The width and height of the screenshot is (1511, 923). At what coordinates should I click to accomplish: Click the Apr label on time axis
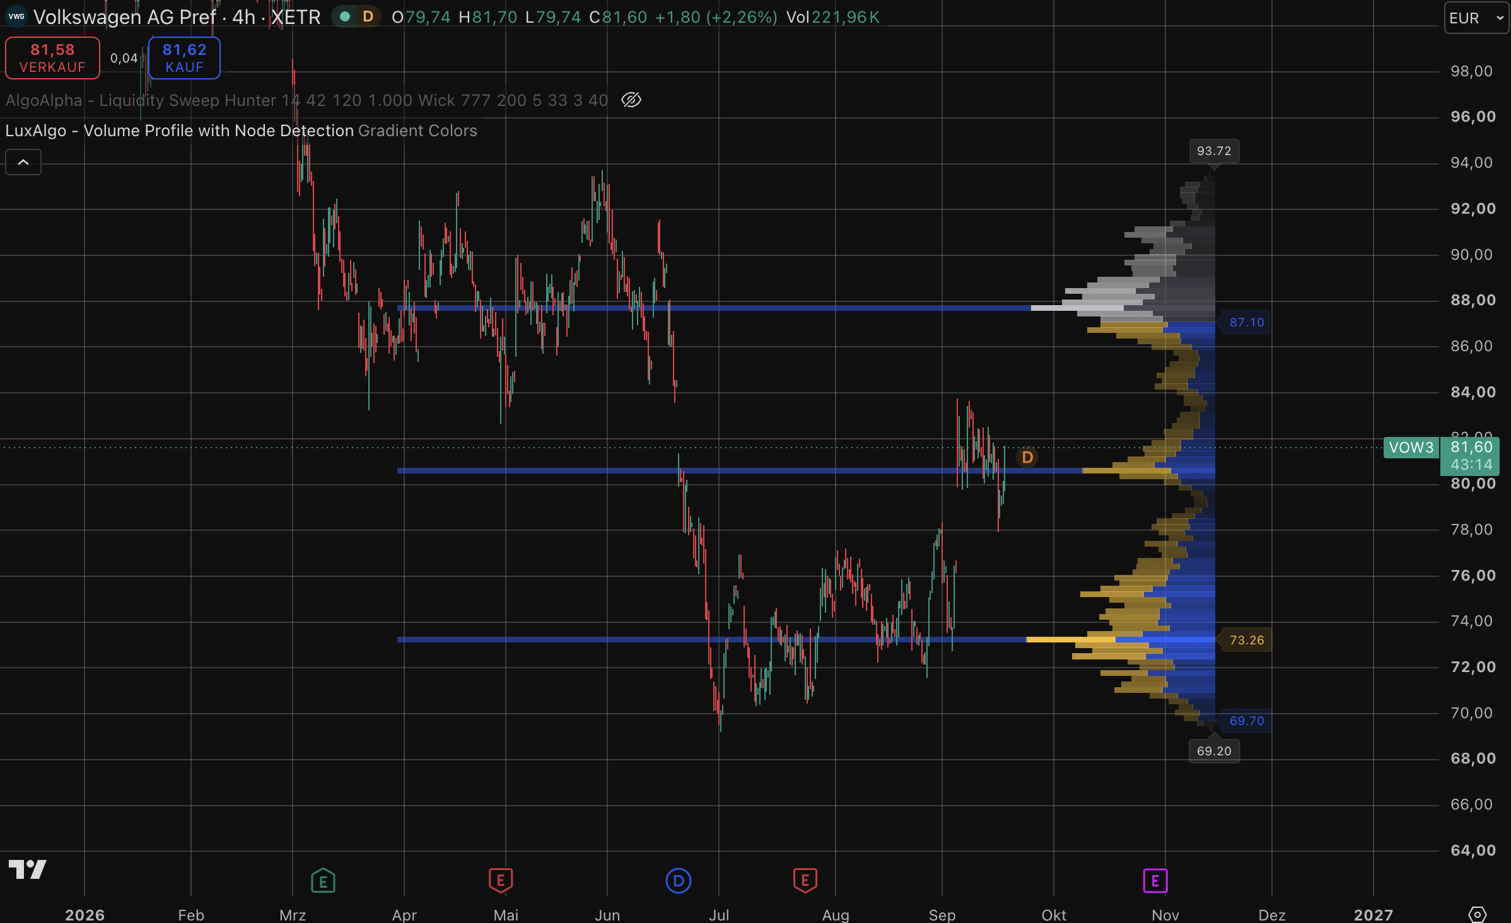click(x=404, y=915)
